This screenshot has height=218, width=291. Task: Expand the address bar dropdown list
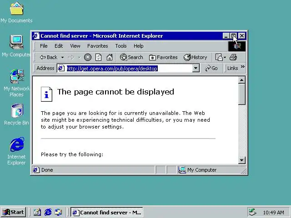196,69
